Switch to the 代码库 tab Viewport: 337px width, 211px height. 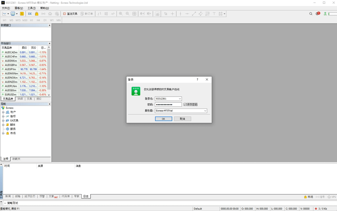(x=66, y=196)
